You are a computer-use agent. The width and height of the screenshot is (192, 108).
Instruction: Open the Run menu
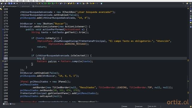click(35, 1)
